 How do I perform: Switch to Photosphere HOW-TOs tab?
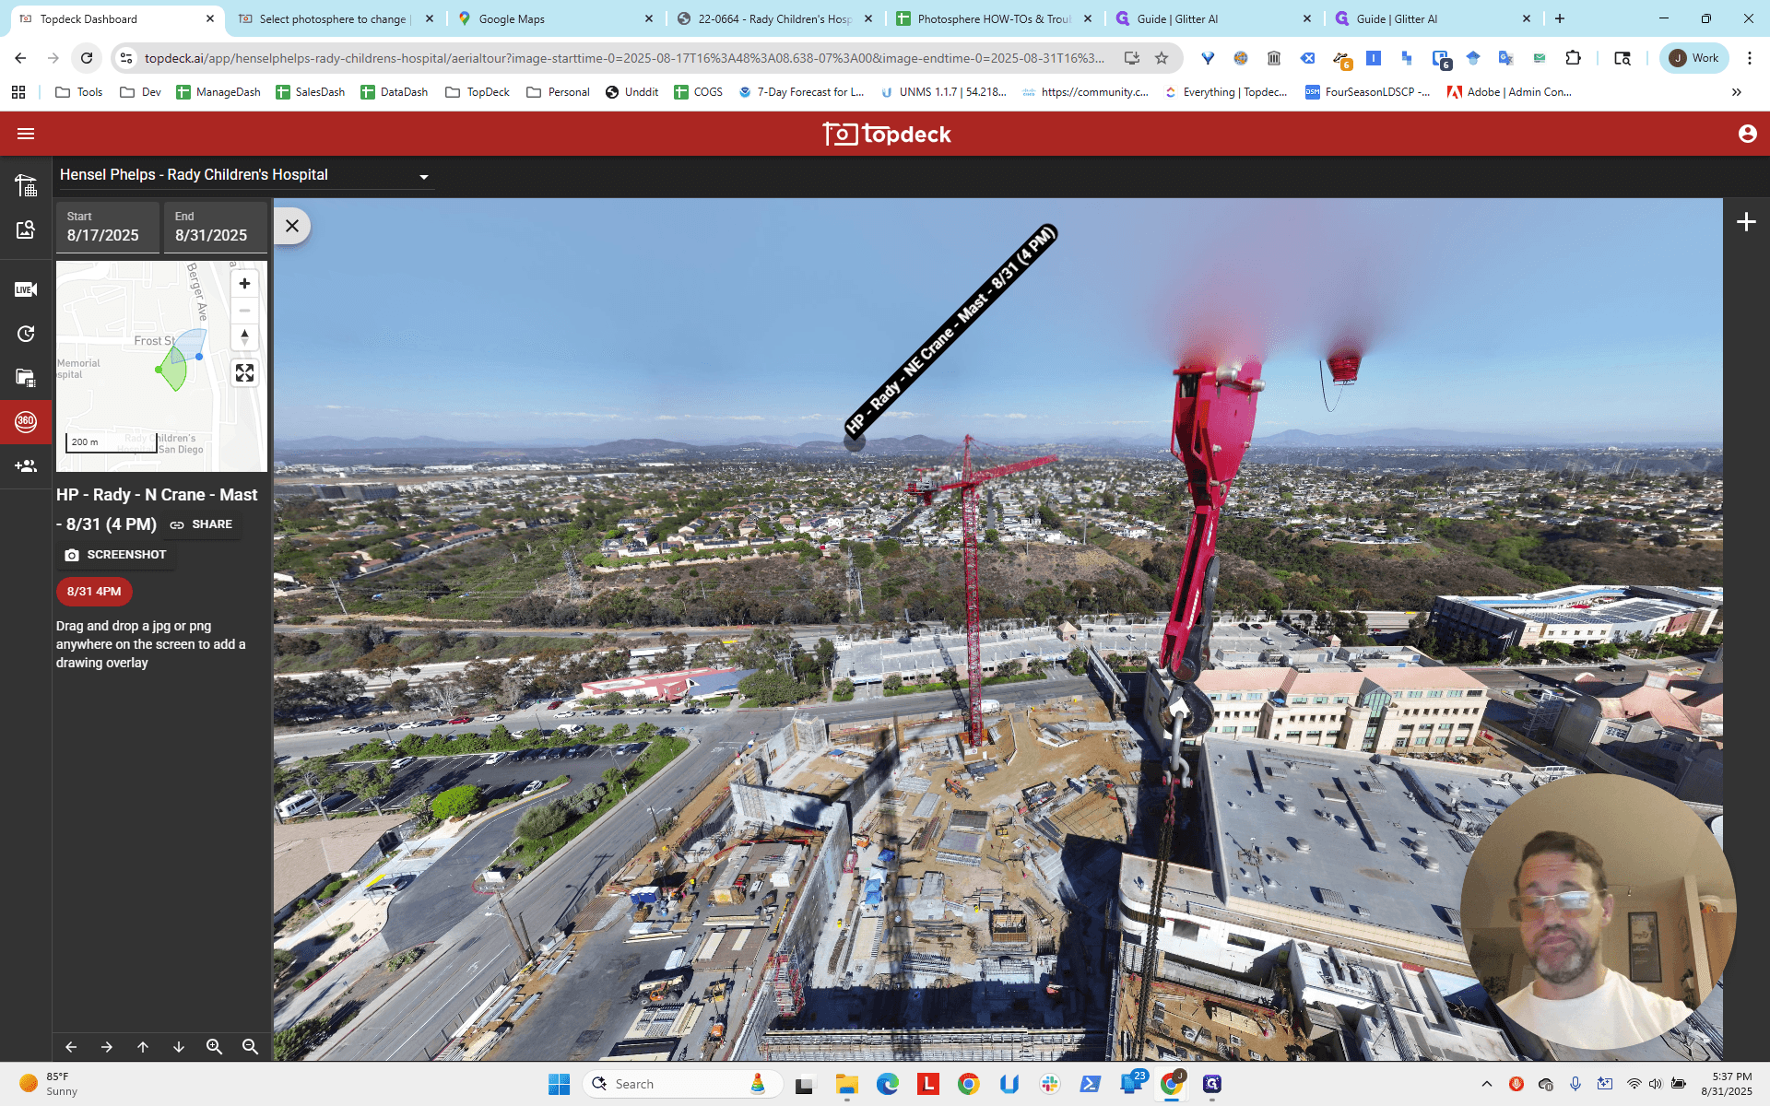point(993,18)
